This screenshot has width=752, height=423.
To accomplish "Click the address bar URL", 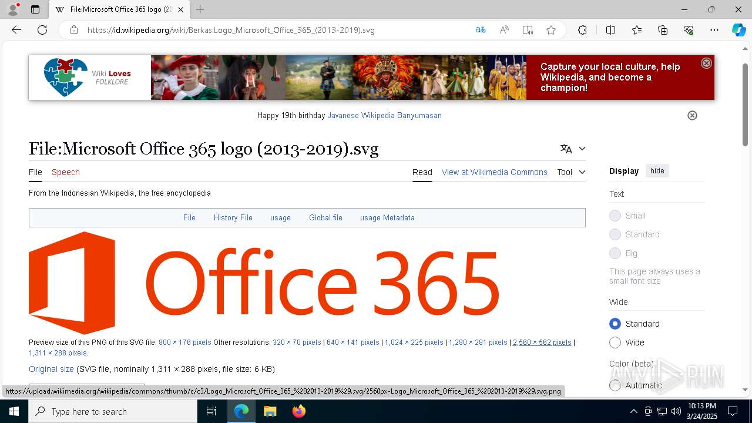I will click(x=231, y=30).
